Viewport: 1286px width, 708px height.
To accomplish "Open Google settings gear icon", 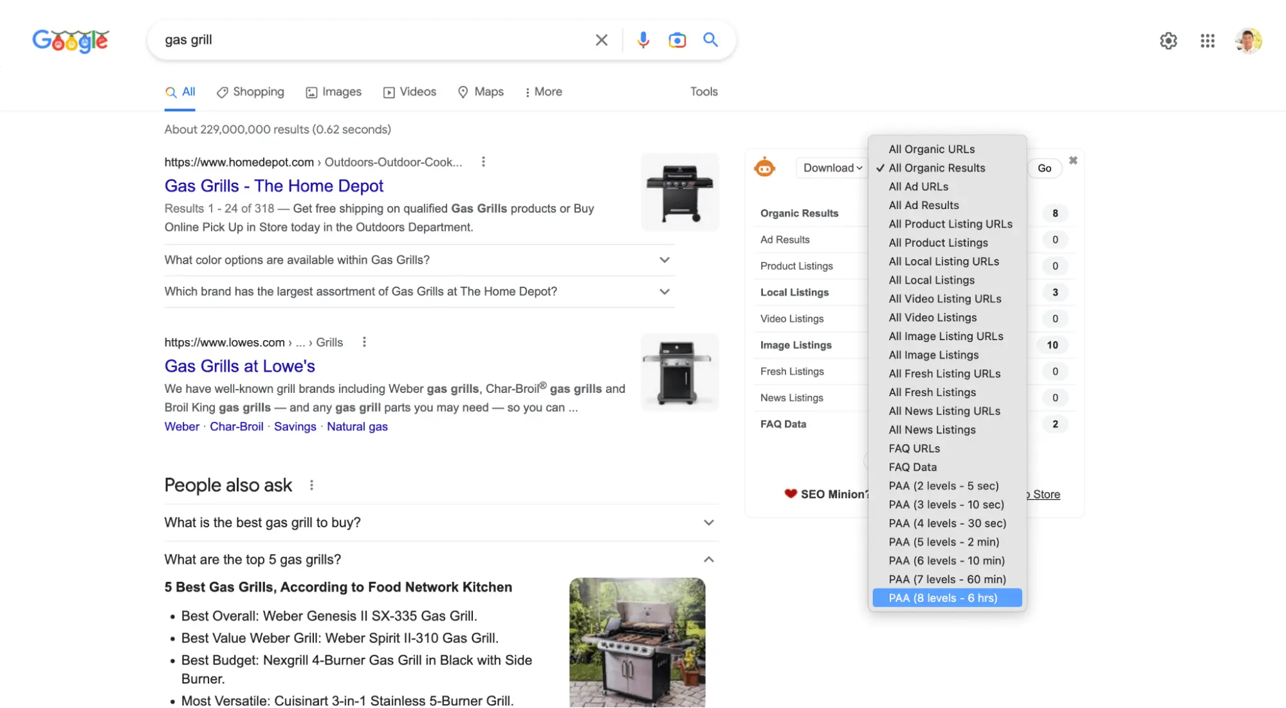I will (1168, 41).
